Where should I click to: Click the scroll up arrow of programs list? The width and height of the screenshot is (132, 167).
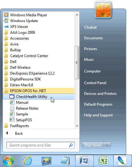pos(77,15)
